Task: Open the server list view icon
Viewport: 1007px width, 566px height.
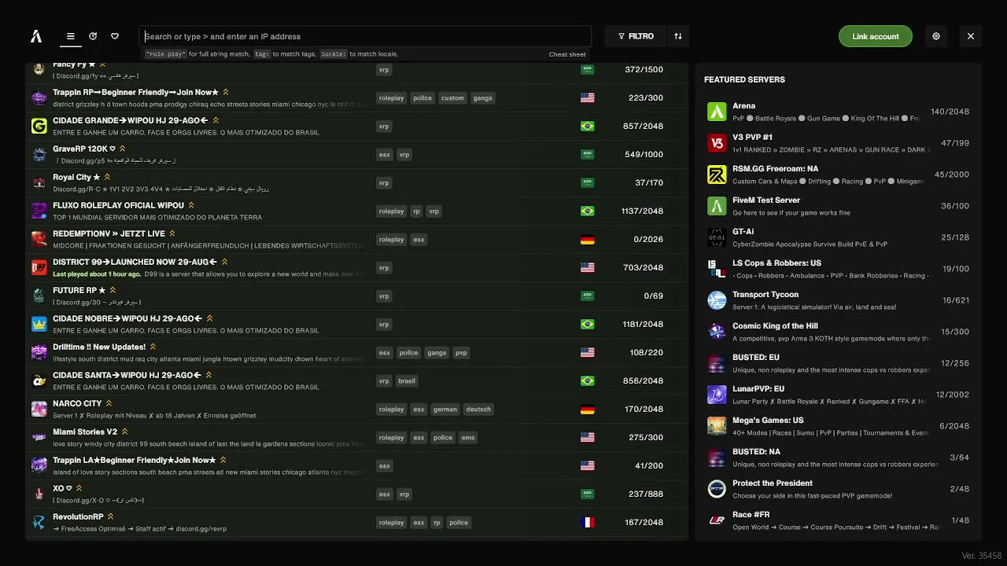Action: 71,36
